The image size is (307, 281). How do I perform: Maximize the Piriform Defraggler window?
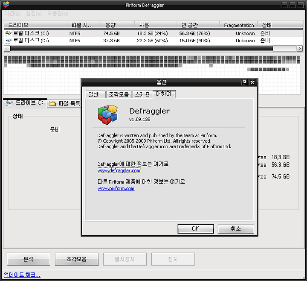(x=293, y=5)
